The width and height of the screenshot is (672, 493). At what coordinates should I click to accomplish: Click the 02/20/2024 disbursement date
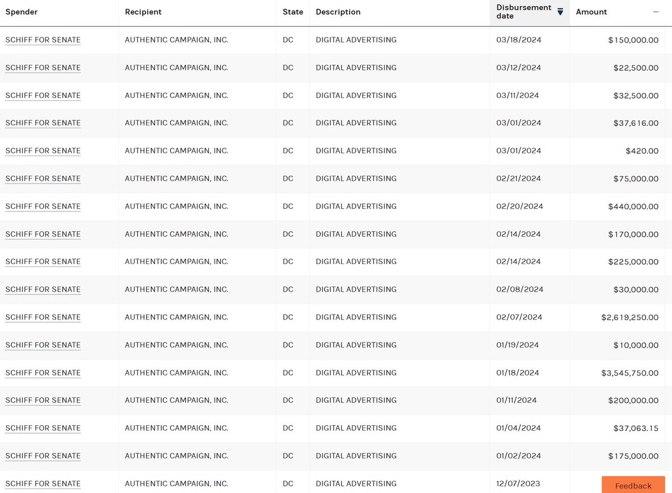tap(520, 206)
